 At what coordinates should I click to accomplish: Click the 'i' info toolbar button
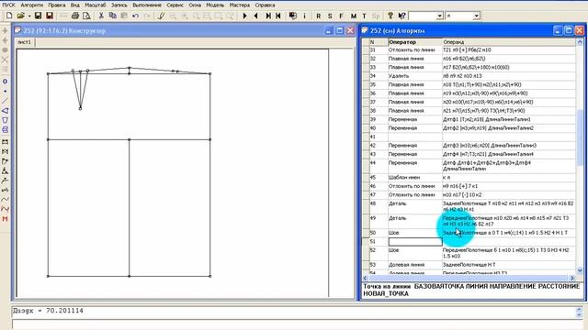[304, 16]
